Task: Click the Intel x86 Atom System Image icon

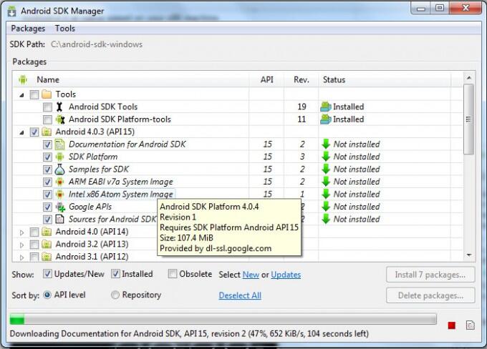Action: (59, 195)
